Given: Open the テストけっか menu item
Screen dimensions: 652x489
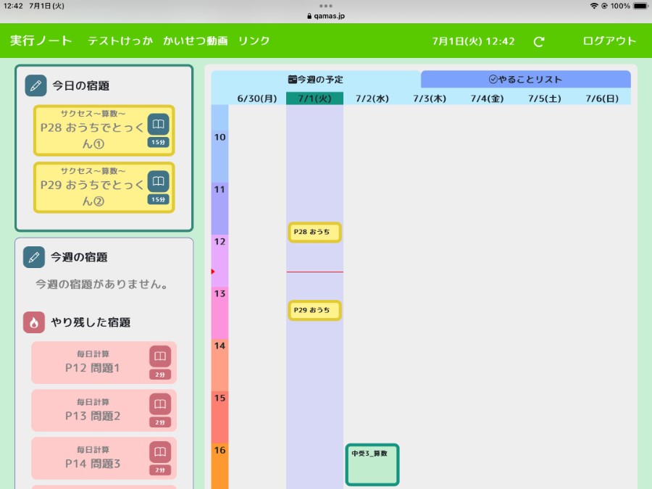Looking at the screenshot, I should 120,41.
